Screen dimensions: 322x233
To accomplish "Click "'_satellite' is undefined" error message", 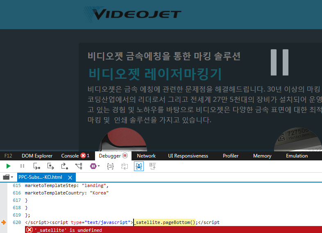I will tap(68, 230).
